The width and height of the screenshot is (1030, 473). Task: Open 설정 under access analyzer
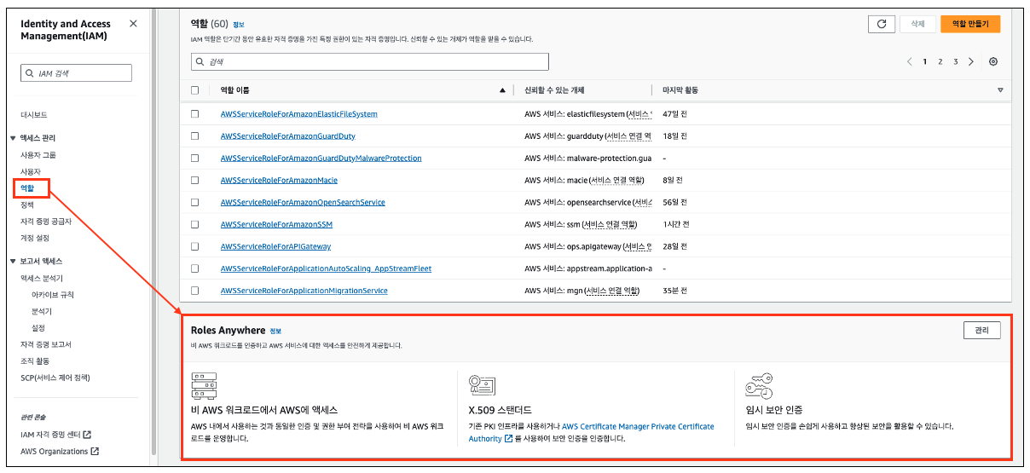pyautogui.click(x=38, y=328)
